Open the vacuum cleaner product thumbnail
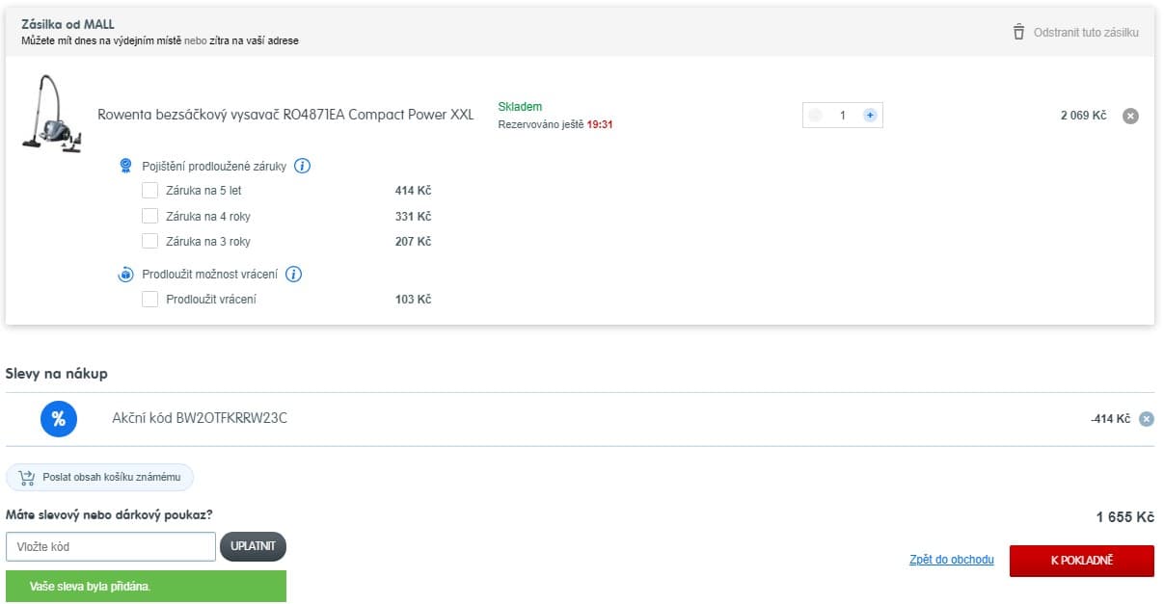 point(51,113)
